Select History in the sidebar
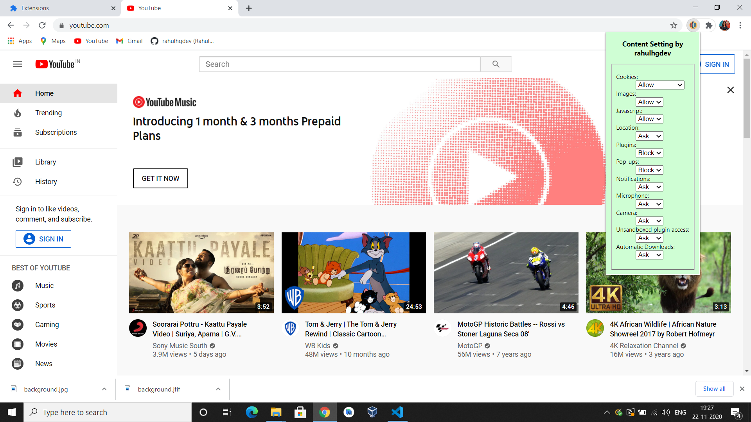The width and height of the screenshot is (751, 422). tap(46, 182)
